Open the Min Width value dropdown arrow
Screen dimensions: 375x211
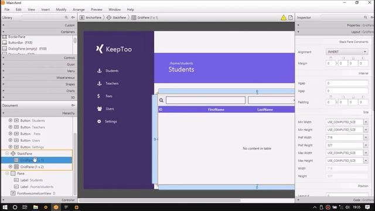coord(366,122)
